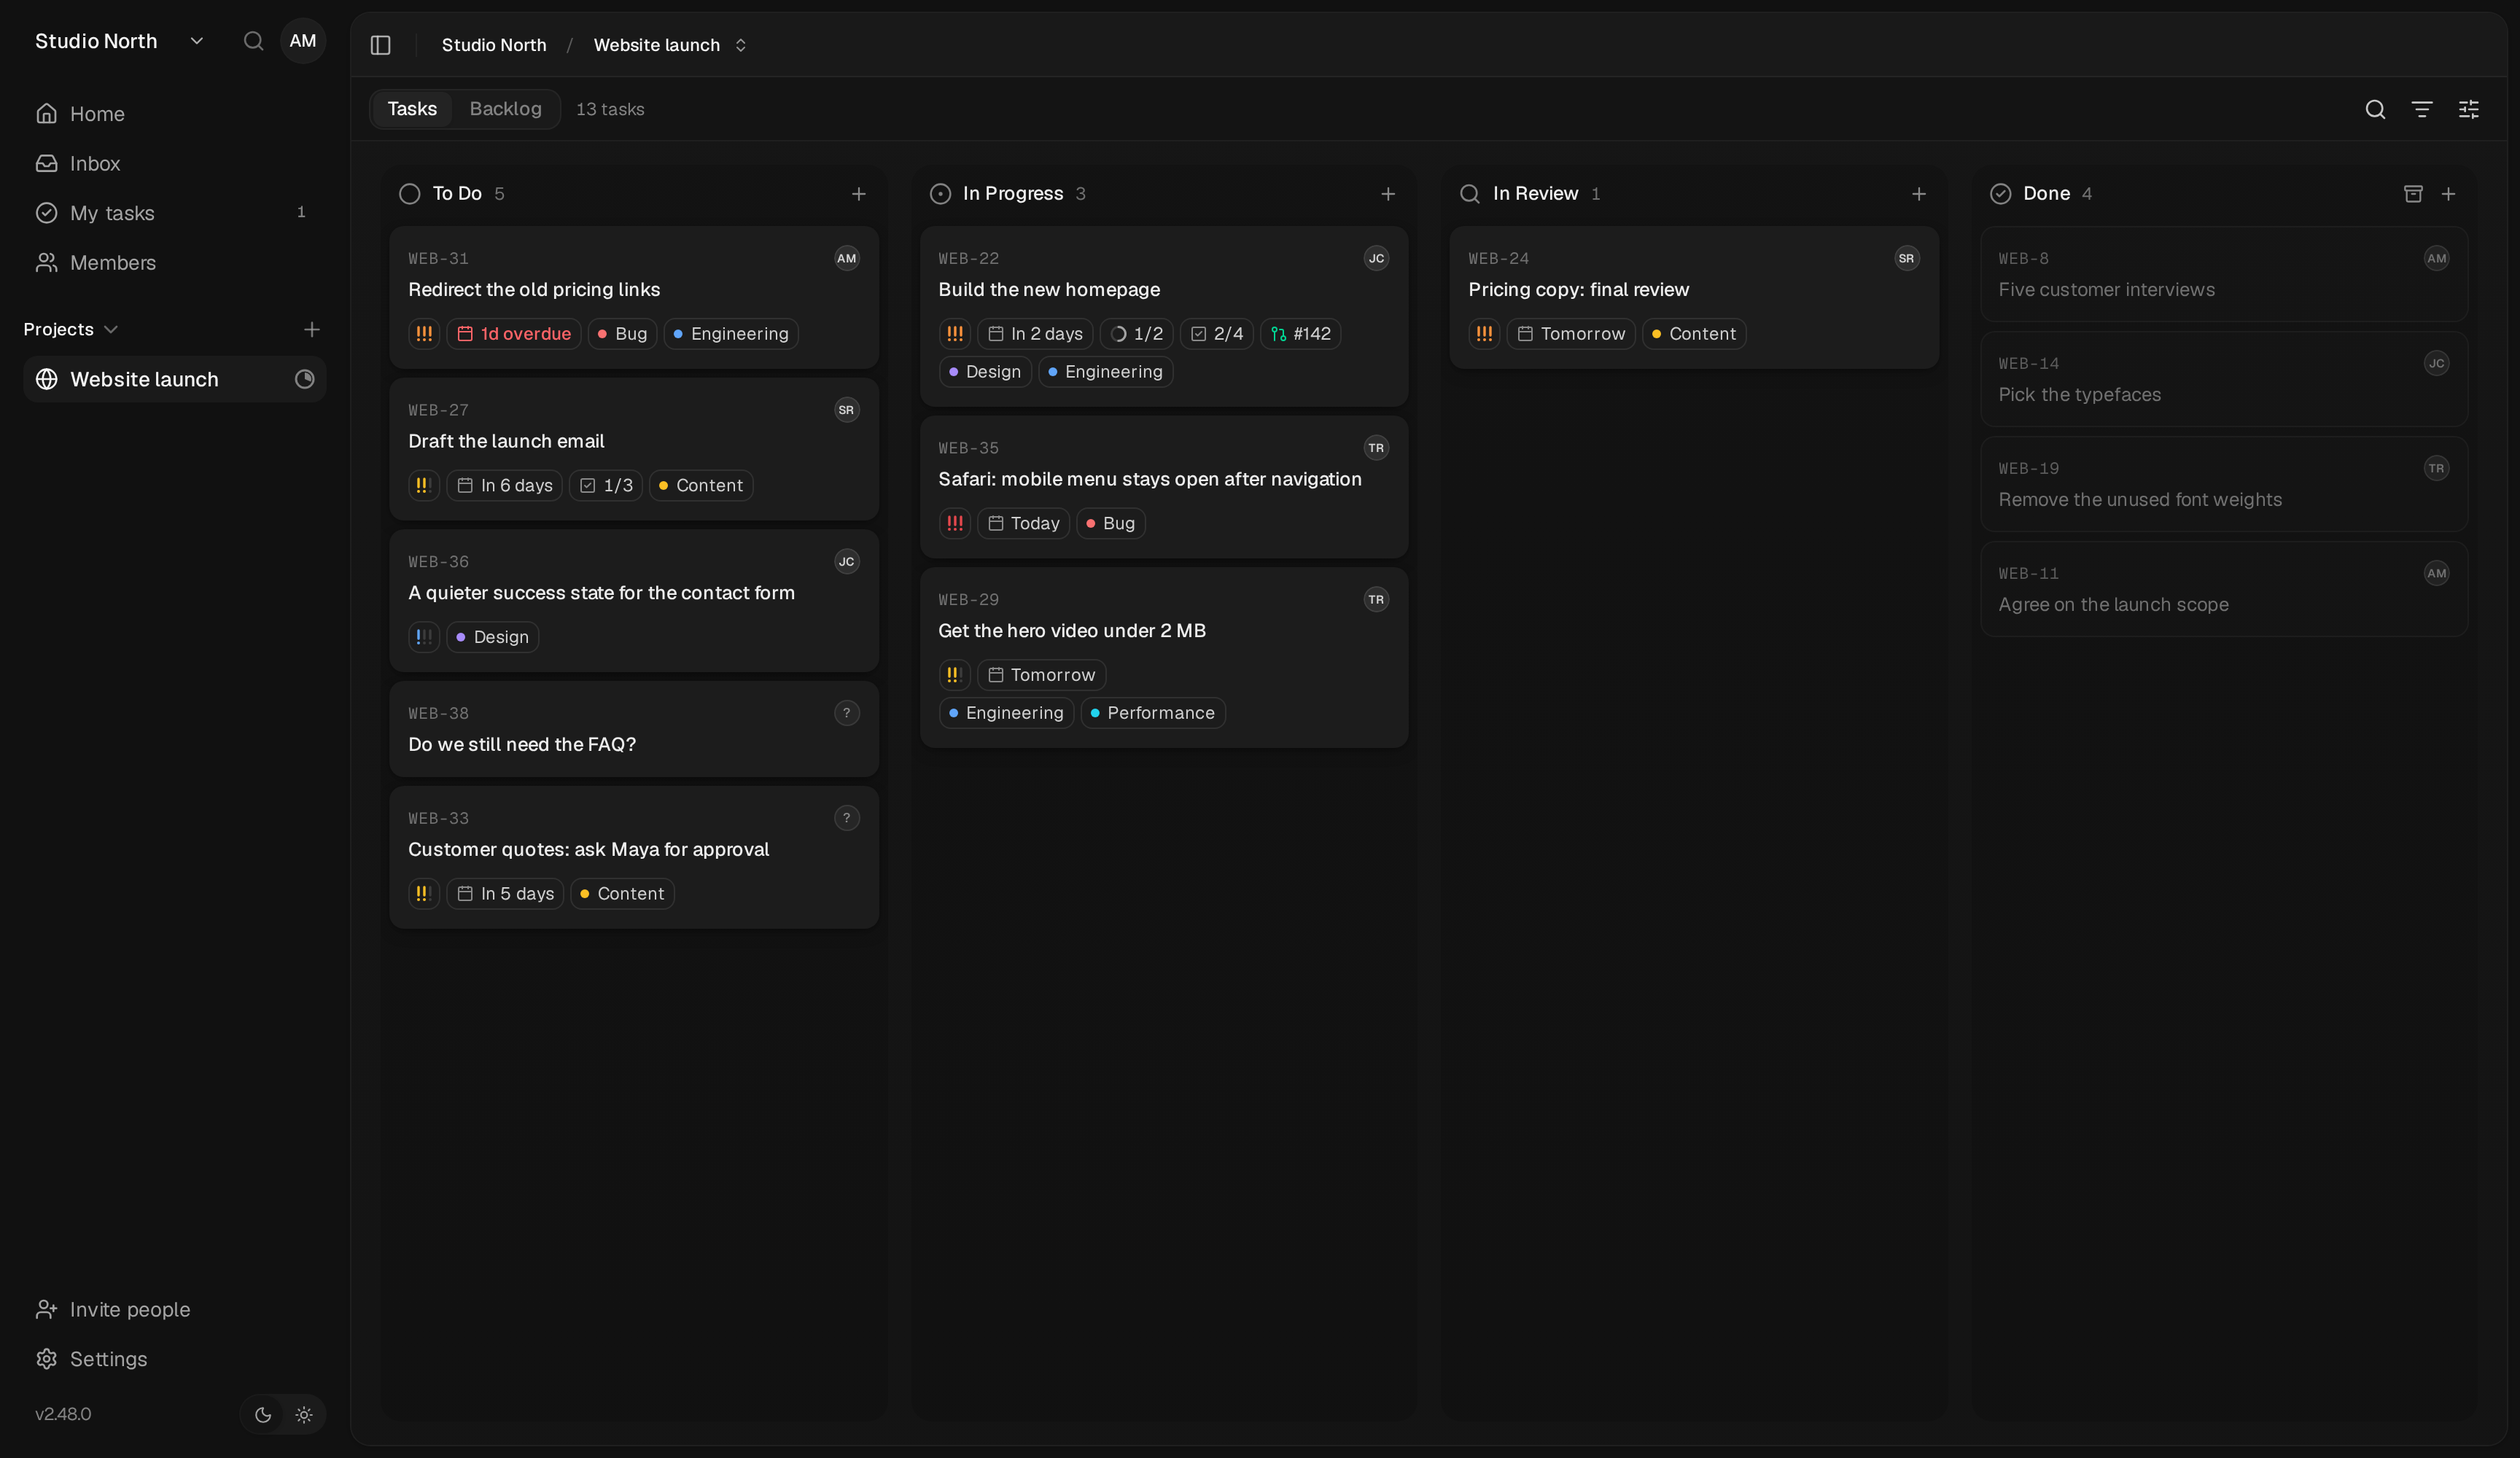Add a task to the Done column
2520x1458 pixels.
point(2448,194)
